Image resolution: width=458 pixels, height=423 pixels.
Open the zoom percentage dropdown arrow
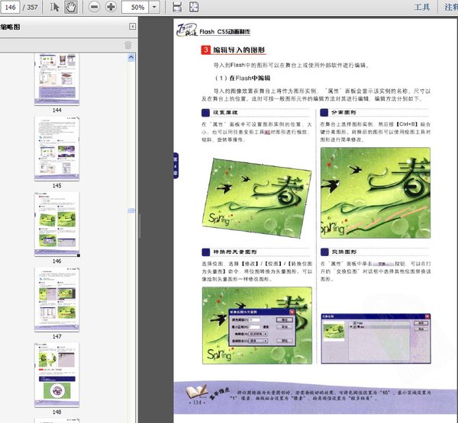(x=154, y=7)
